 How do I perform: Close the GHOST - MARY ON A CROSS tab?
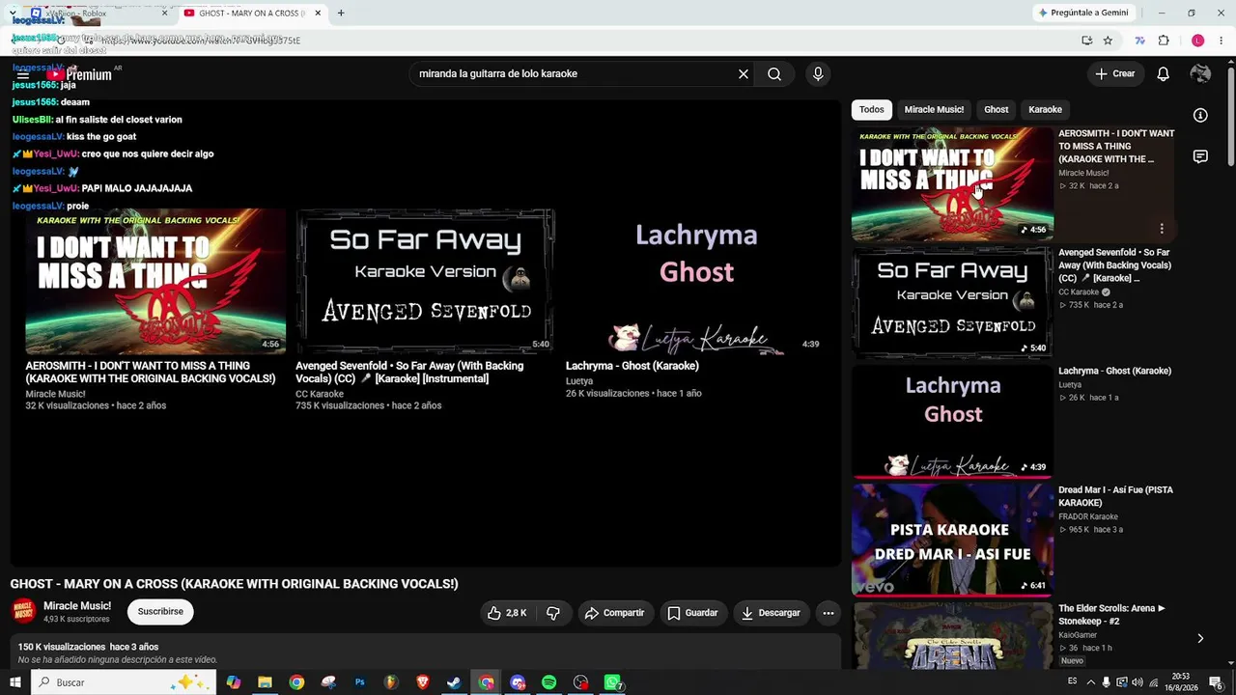318,14
